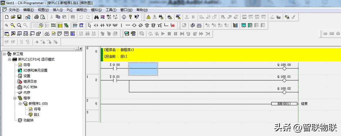Click the CI cross-reference icon
The image size is (341, 136).
(81, 25)
